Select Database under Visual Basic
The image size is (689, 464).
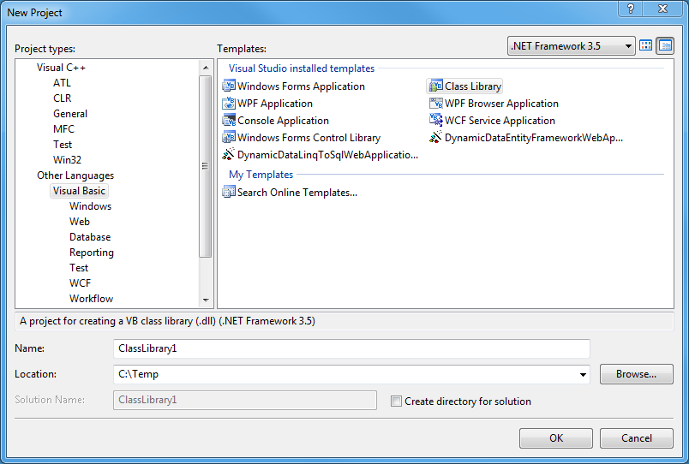coord(90,237)
